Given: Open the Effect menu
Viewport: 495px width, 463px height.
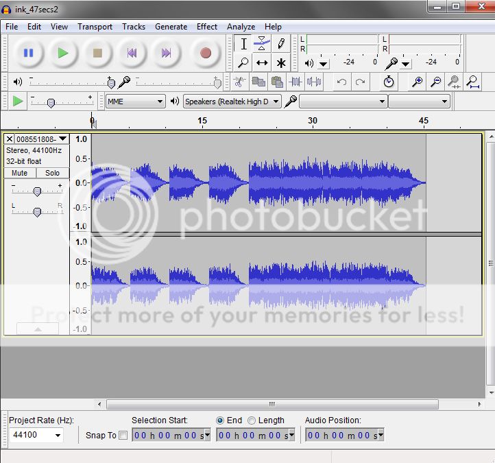Looking at the screenshot, I should coord(206,27).
